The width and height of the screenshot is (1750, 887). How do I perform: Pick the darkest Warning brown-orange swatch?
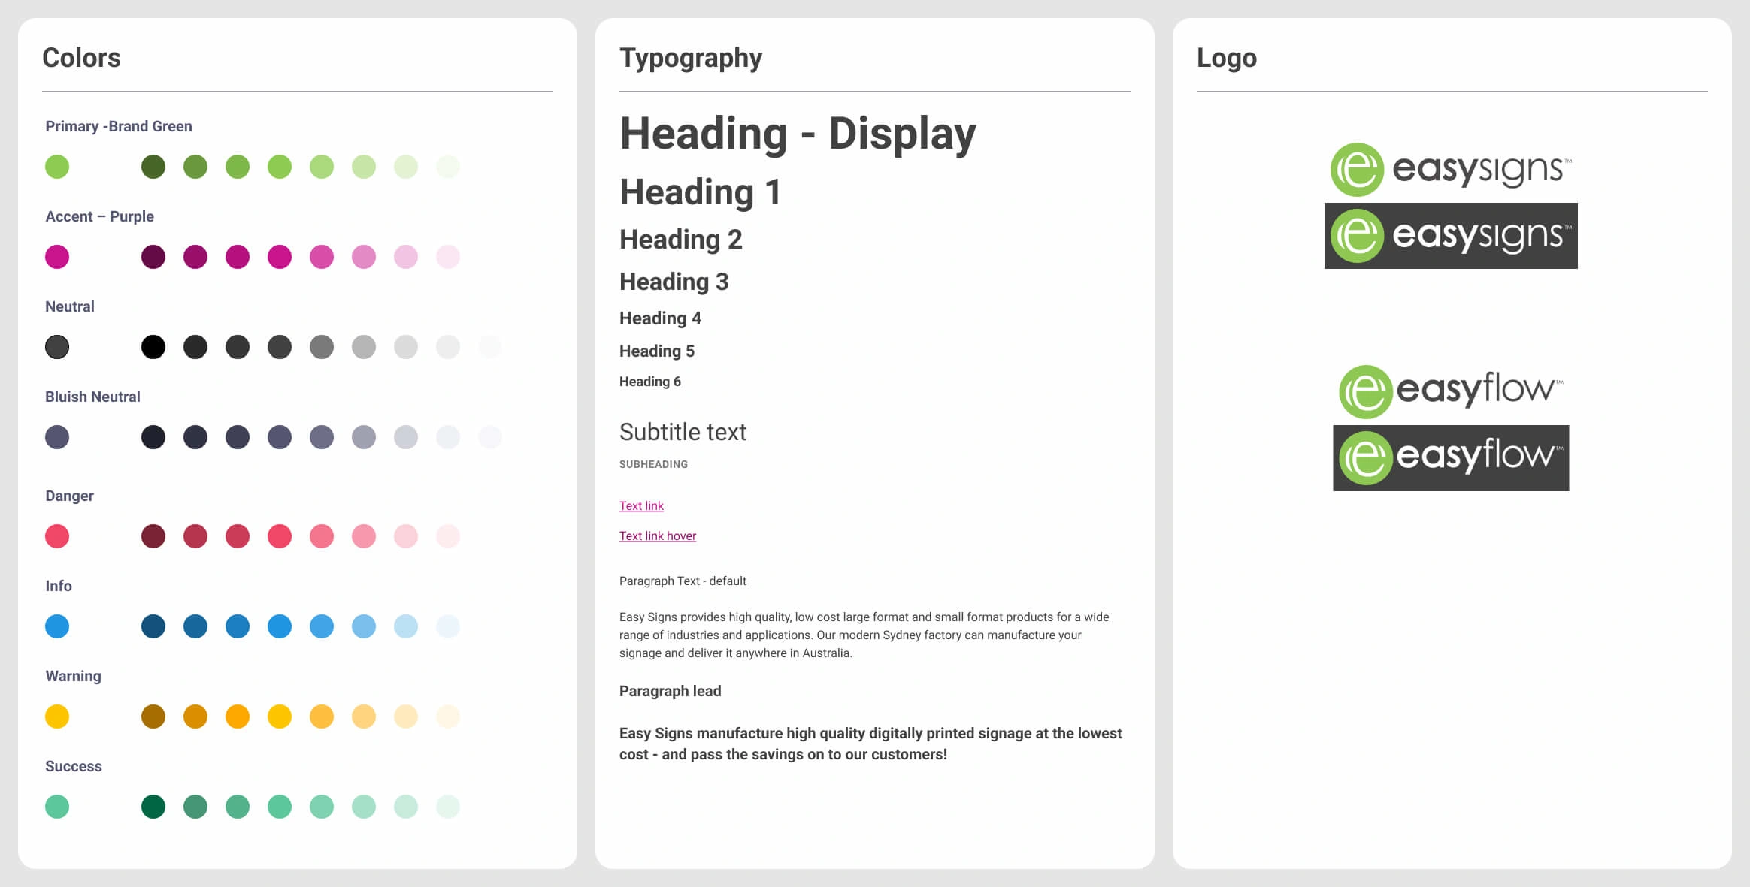tap(153, 717)
